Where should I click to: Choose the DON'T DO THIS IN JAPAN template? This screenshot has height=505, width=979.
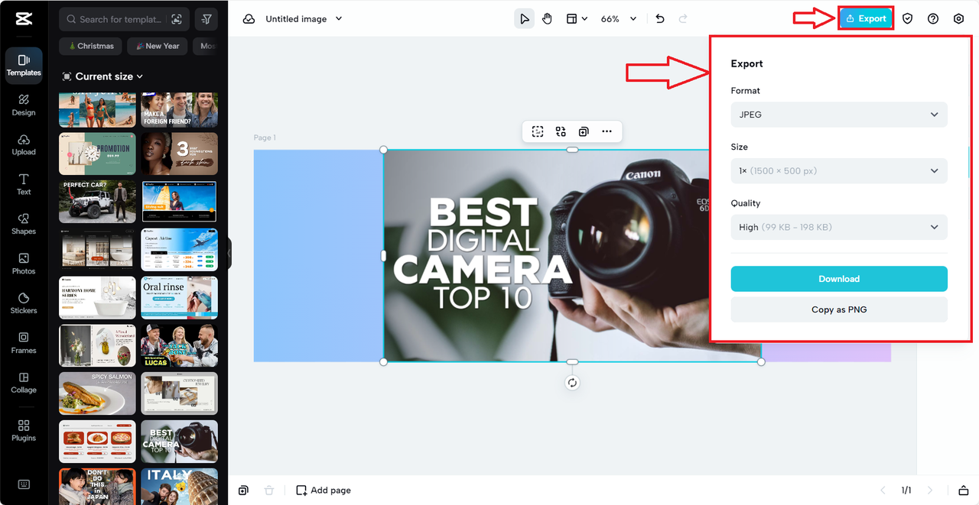tap(97, 487)
